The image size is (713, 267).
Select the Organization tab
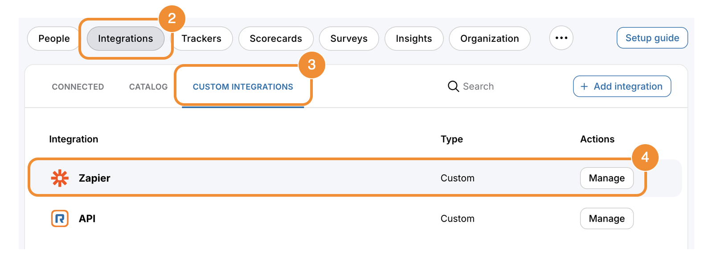[490, 39]
